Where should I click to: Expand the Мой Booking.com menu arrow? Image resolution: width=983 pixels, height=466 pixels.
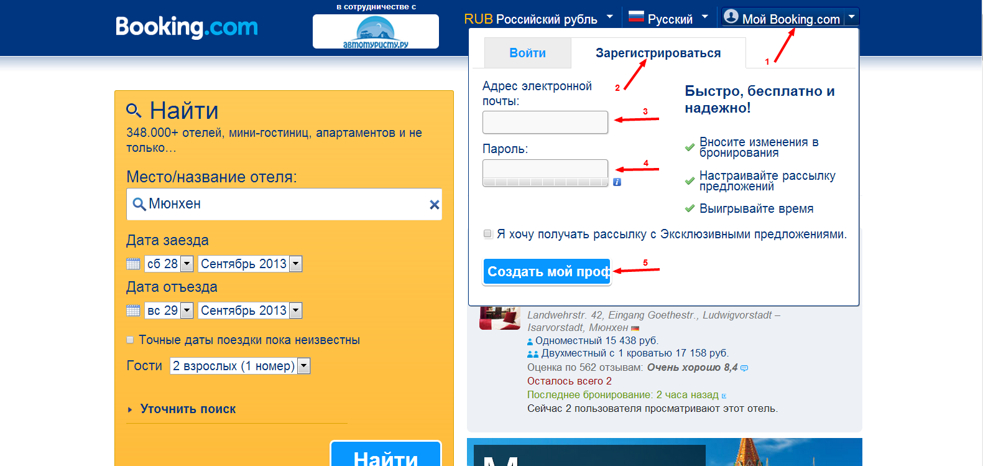[x=852, y=17]
